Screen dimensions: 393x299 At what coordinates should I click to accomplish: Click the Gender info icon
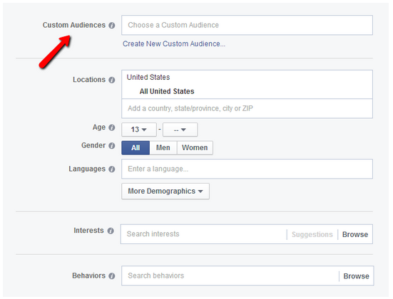tap(112, 146)
